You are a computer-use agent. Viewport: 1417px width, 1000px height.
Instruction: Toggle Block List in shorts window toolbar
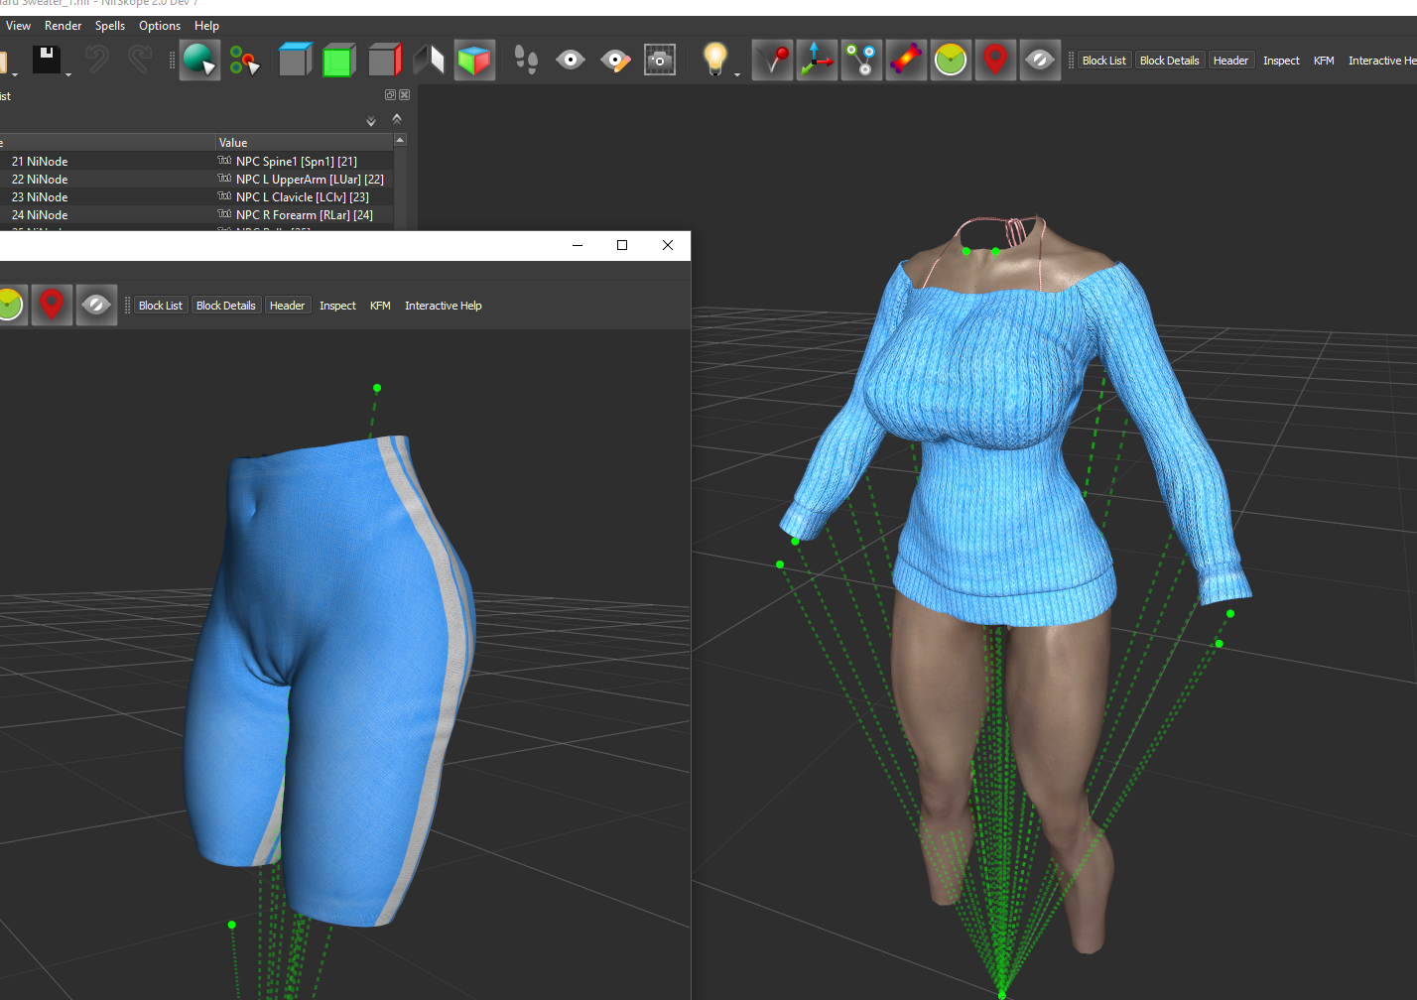pyautogui.click(x=161, y=306)
